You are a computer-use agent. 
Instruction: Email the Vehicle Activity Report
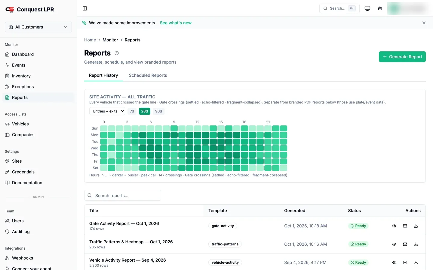click(405, 262)
